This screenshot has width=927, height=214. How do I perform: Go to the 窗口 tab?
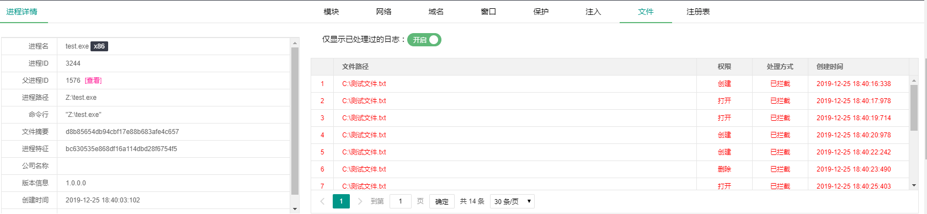pos(488,12)
